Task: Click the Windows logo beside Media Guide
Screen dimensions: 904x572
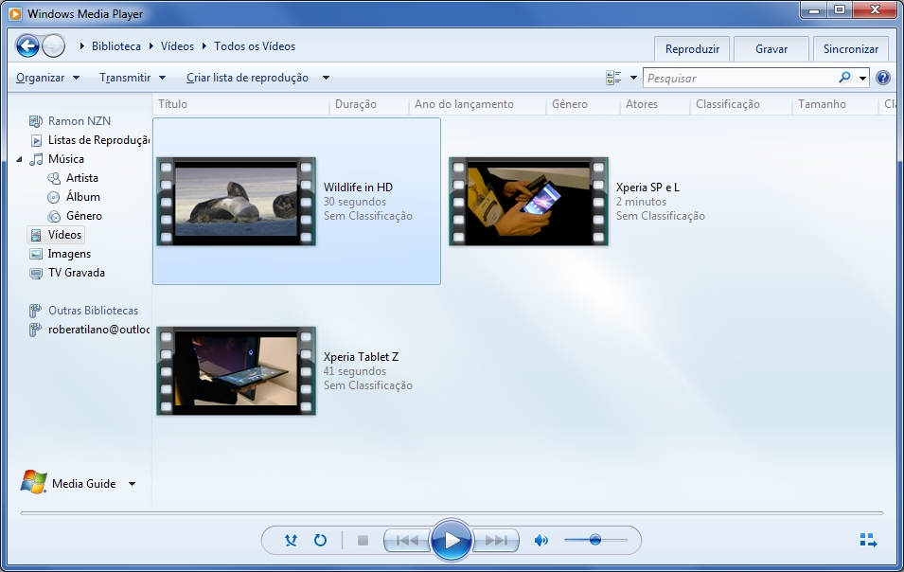Action: tap(33, 482)
